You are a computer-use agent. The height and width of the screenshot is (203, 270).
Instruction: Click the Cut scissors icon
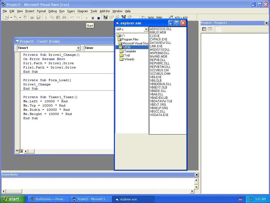pyautogui.click(x=46, y=17)
